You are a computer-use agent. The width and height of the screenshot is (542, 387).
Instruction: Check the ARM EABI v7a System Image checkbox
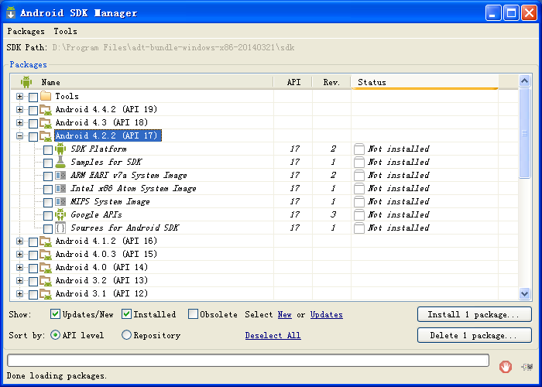point(48,176)
